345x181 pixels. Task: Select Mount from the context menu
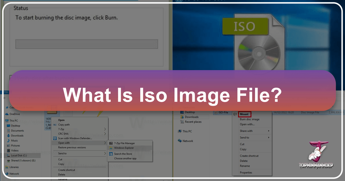pos(244,114)
